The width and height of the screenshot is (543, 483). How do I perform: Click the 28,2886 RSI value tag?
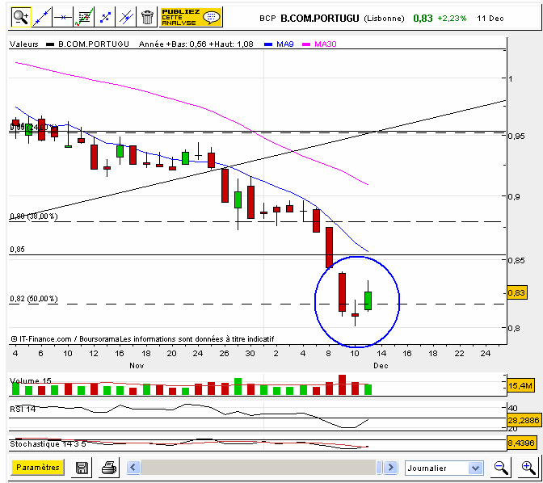[524, 420]
